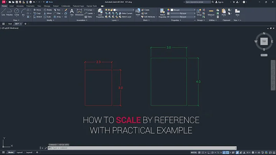Select the Line tool
The width and height of the screenshot is (276, 155).
tap(3, 12)
